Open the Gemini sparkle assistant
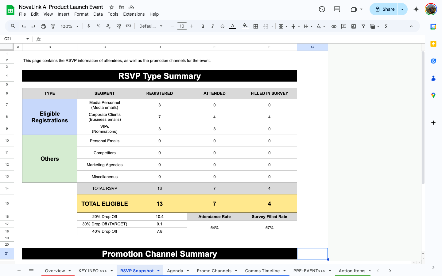Viewport: 442px width, 276px height. tap(416, 9)
